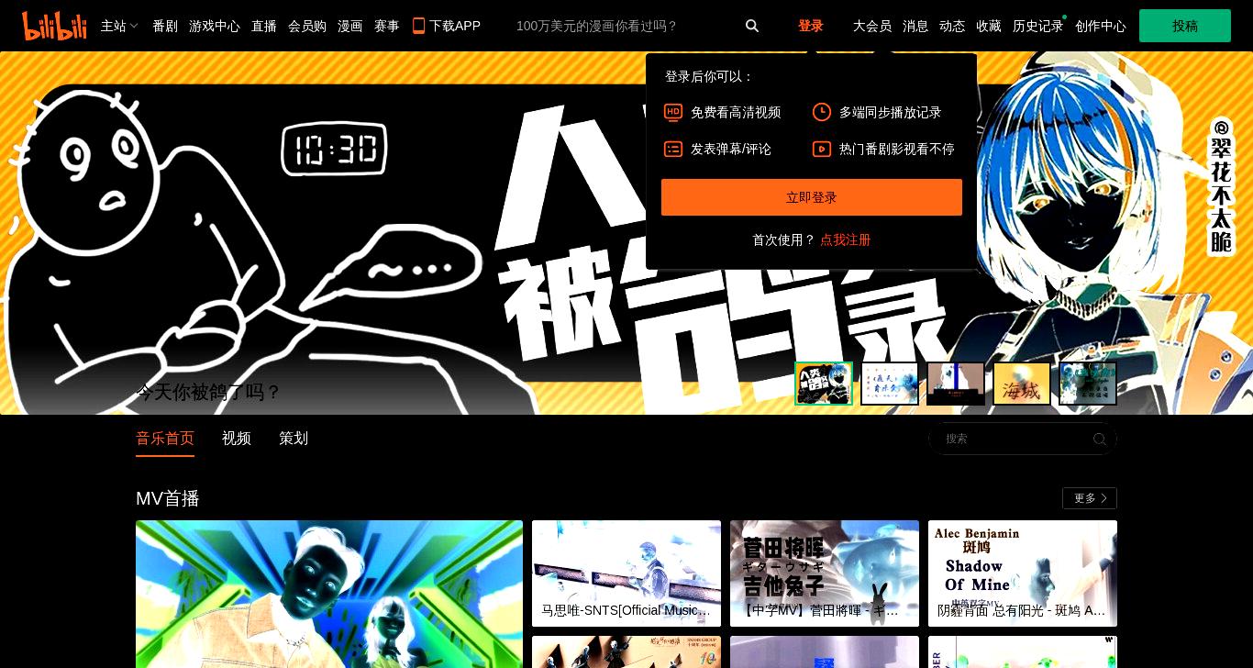Go to 游戏中心 page
The height and width of the screenshot is (668, 1253).
[215, 26]
